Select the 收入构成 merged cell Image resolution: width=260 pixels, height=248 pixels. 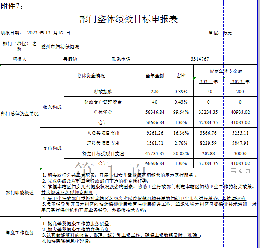tap(52, 107)
